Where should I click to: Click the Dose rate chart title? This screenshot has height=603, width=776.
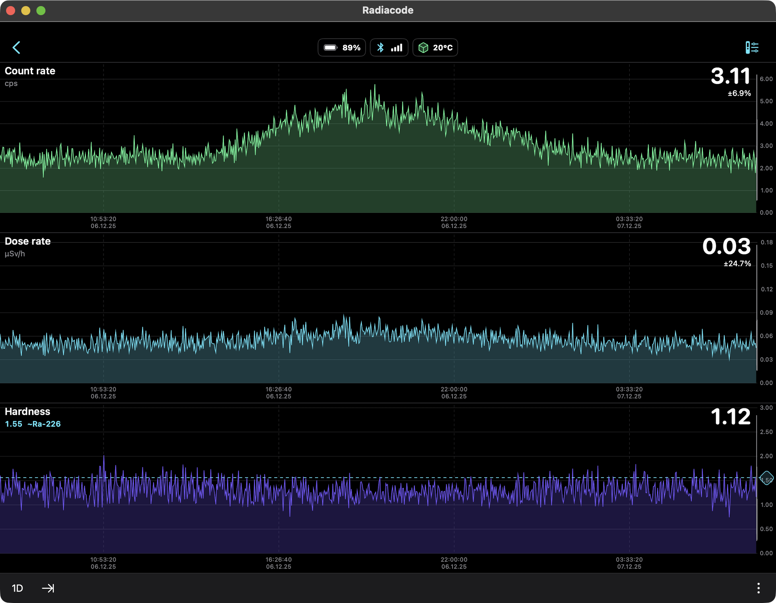click(x=28, y=241)
